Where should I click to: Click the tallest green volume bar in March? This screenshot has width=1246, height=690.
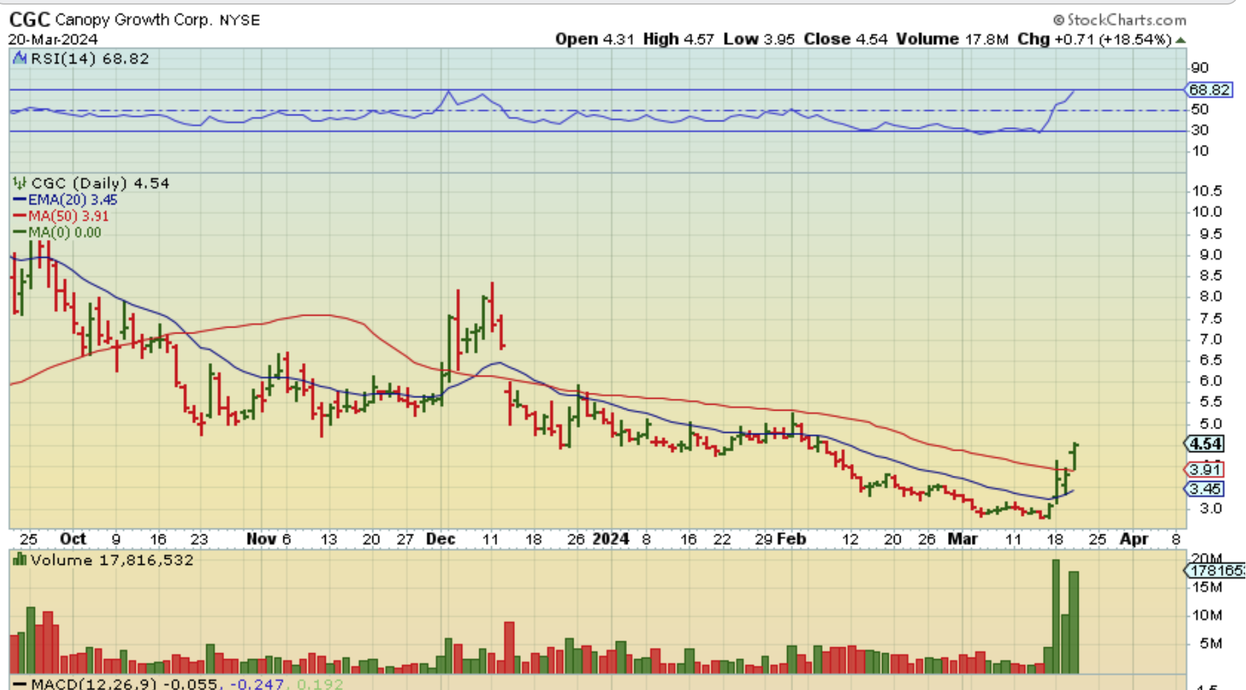pos(1055,616)
